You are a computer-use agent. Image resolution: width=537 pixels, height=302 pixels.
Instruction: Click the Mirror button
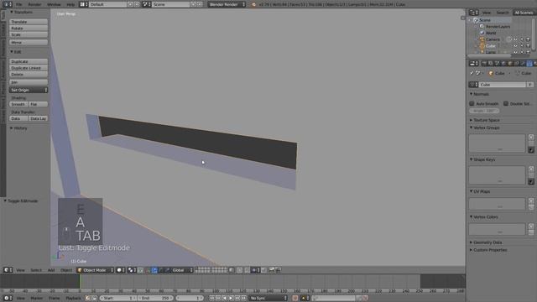pyautogui.click(x=29, y=43)
